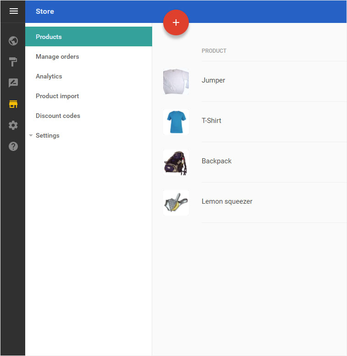Click the Lemon squeezer thumbnail
The height and width of the screenshot is (356, 347).
176,203
